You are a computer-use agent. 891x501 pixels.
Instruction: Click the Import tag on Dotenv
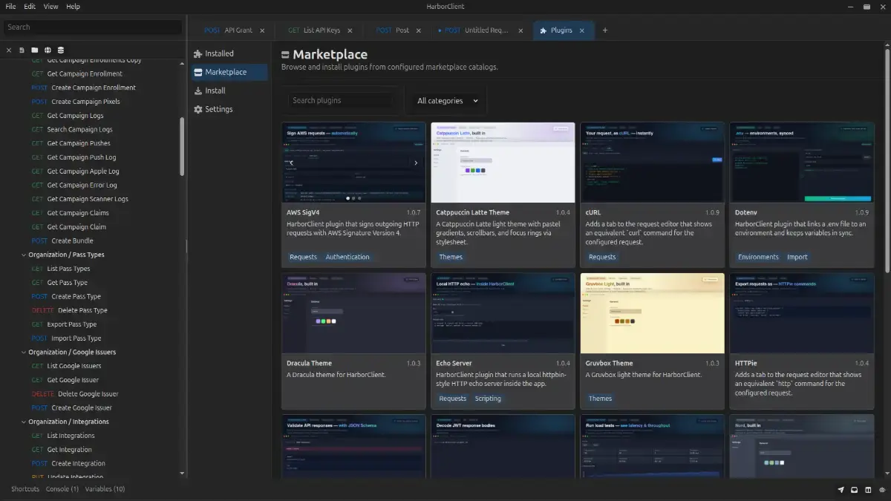point(797,257)
